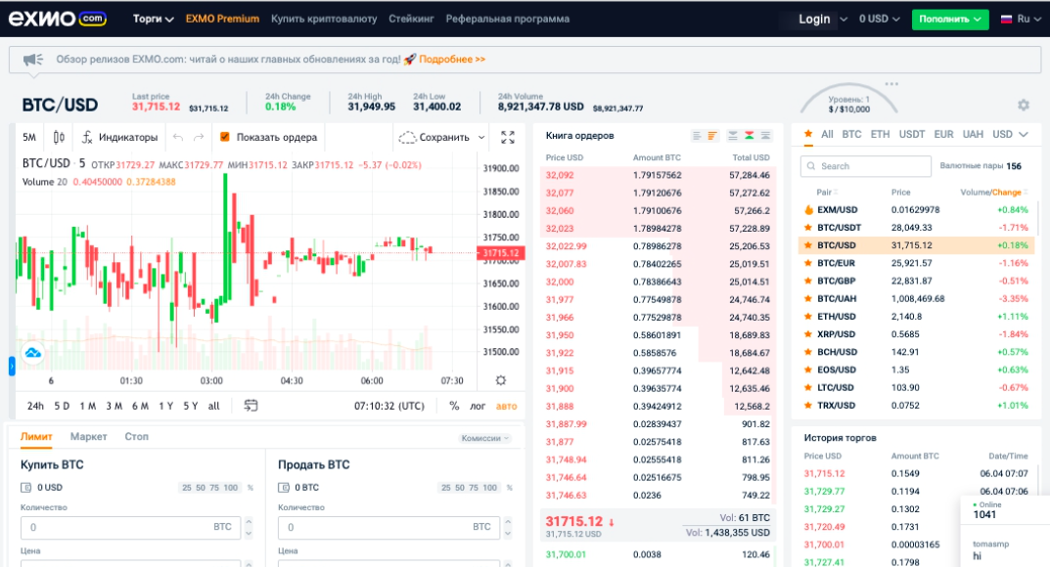
Task: Set chart range to all
Action: coord(213,406)
